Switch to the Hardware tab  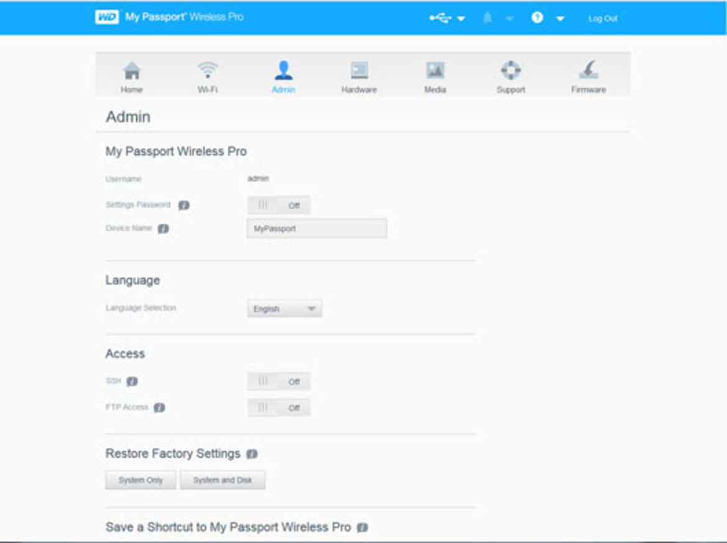pyautogui.click(x=359, y=77)
